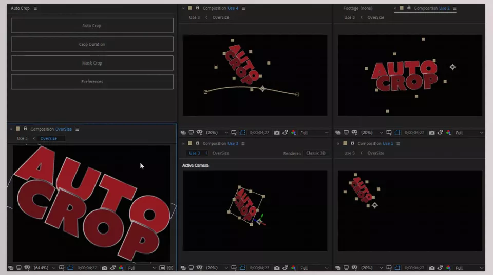Toggle mask path visibility in Use 2 viewer

click(x=397, y=133)
